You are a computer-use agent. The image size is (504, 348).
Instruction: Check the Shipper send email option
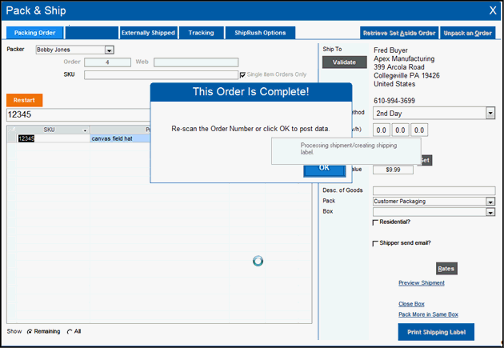point(376,243)
